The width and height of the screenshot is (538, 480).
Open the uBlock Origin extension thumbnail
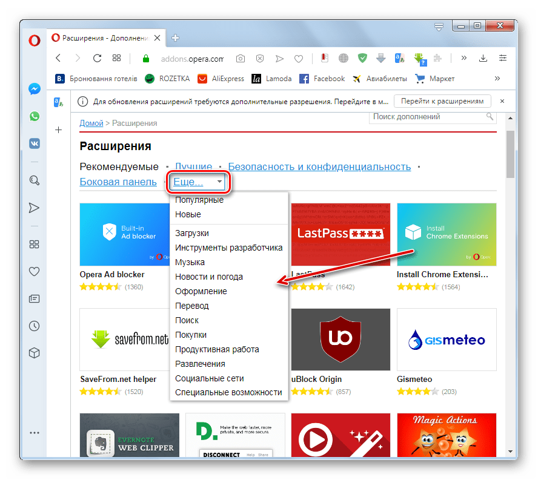340,340
